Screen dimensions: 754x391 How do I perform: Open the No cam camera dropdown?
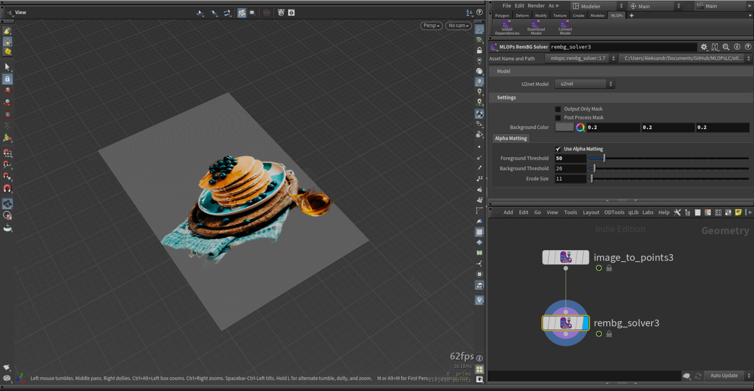click(x=459, y=26)
